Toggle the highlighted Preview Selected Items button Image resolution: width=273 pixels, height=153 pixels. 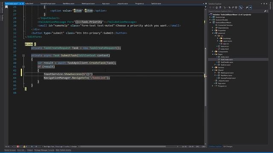click(250, 8)
